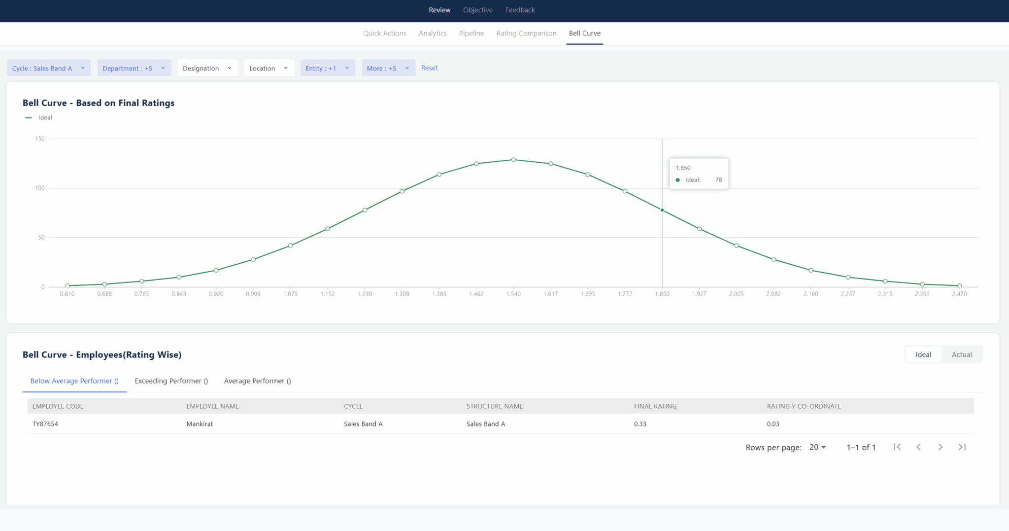Switch the chart view to Actual
This screenshot has height=531, width=1009.
pos(961,354)
